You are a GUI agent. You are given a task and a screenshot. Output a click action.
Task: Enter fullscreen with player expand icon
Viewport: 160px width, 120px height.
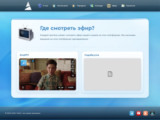[66, 87]
